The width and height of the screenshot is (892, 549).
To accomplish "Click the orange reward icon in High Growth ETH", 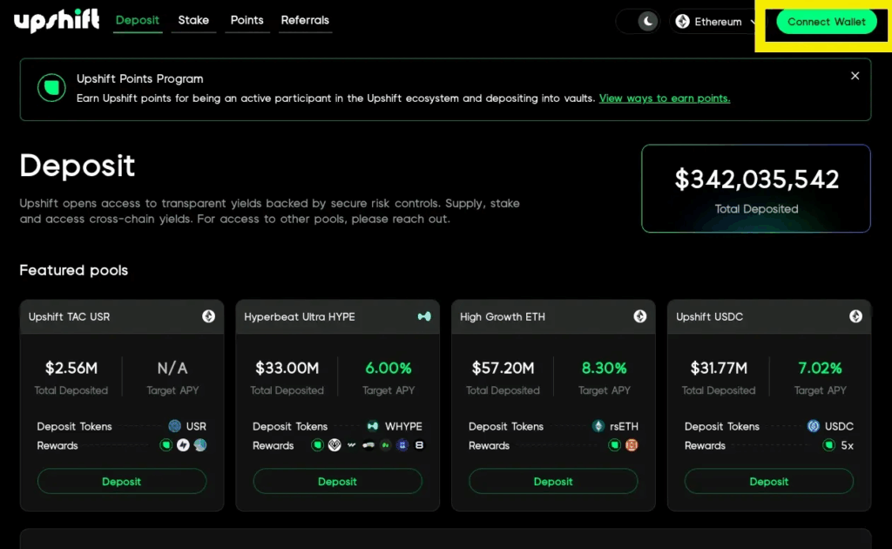I will pos(632,445).
